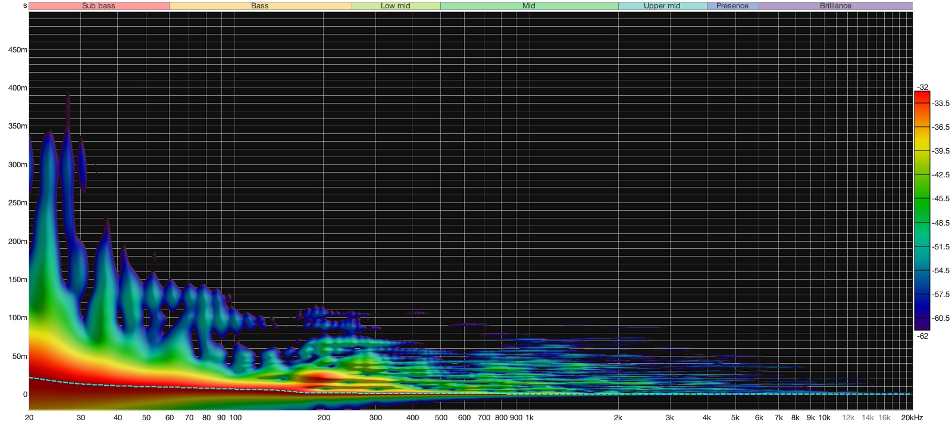
Task: Click the -62 bottom value of color scale
Action: coord(922,336)
